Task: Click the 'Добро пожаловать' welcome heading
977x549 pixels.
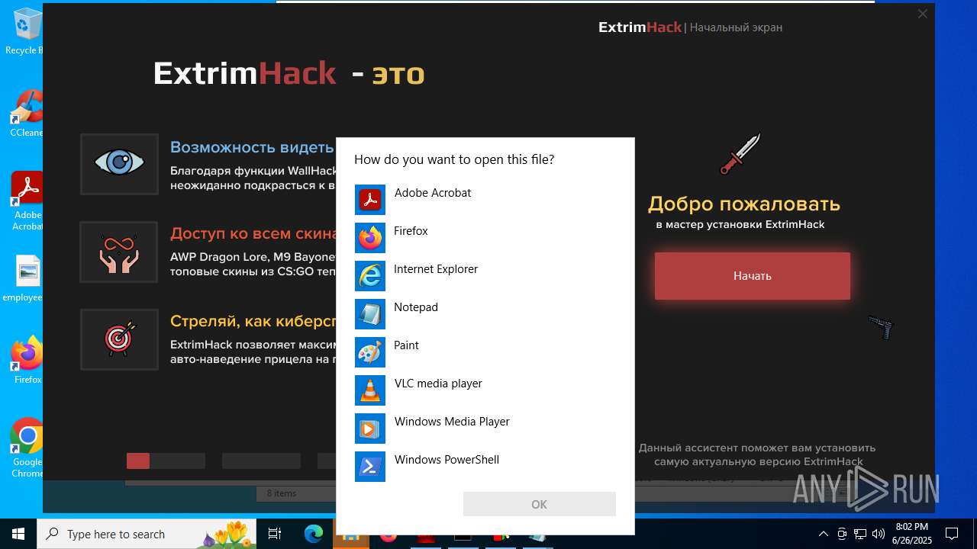Action: coord(744,204)
